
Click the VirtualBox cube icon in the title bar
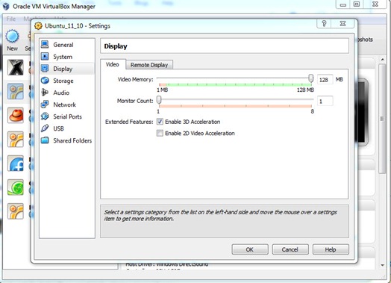(x=6, y=6)
